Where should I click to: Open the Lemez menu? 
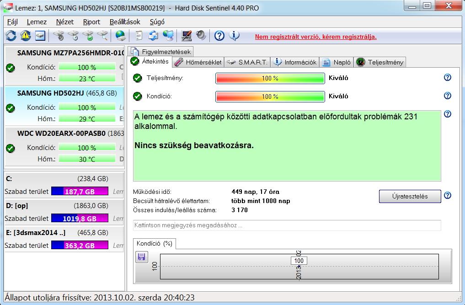click(x=37, y=22)
